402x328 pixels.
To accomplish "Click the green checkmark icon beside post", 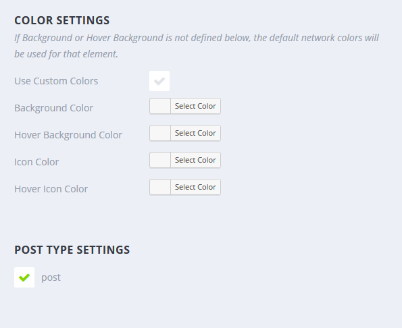I will pyautogui.click(x=24, y=277).
